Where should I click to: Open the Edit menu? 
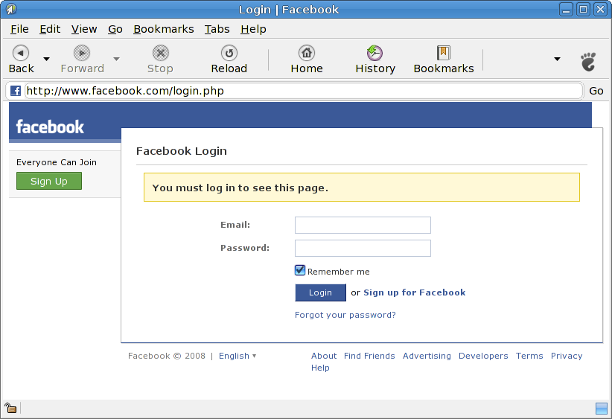[50, 29]
